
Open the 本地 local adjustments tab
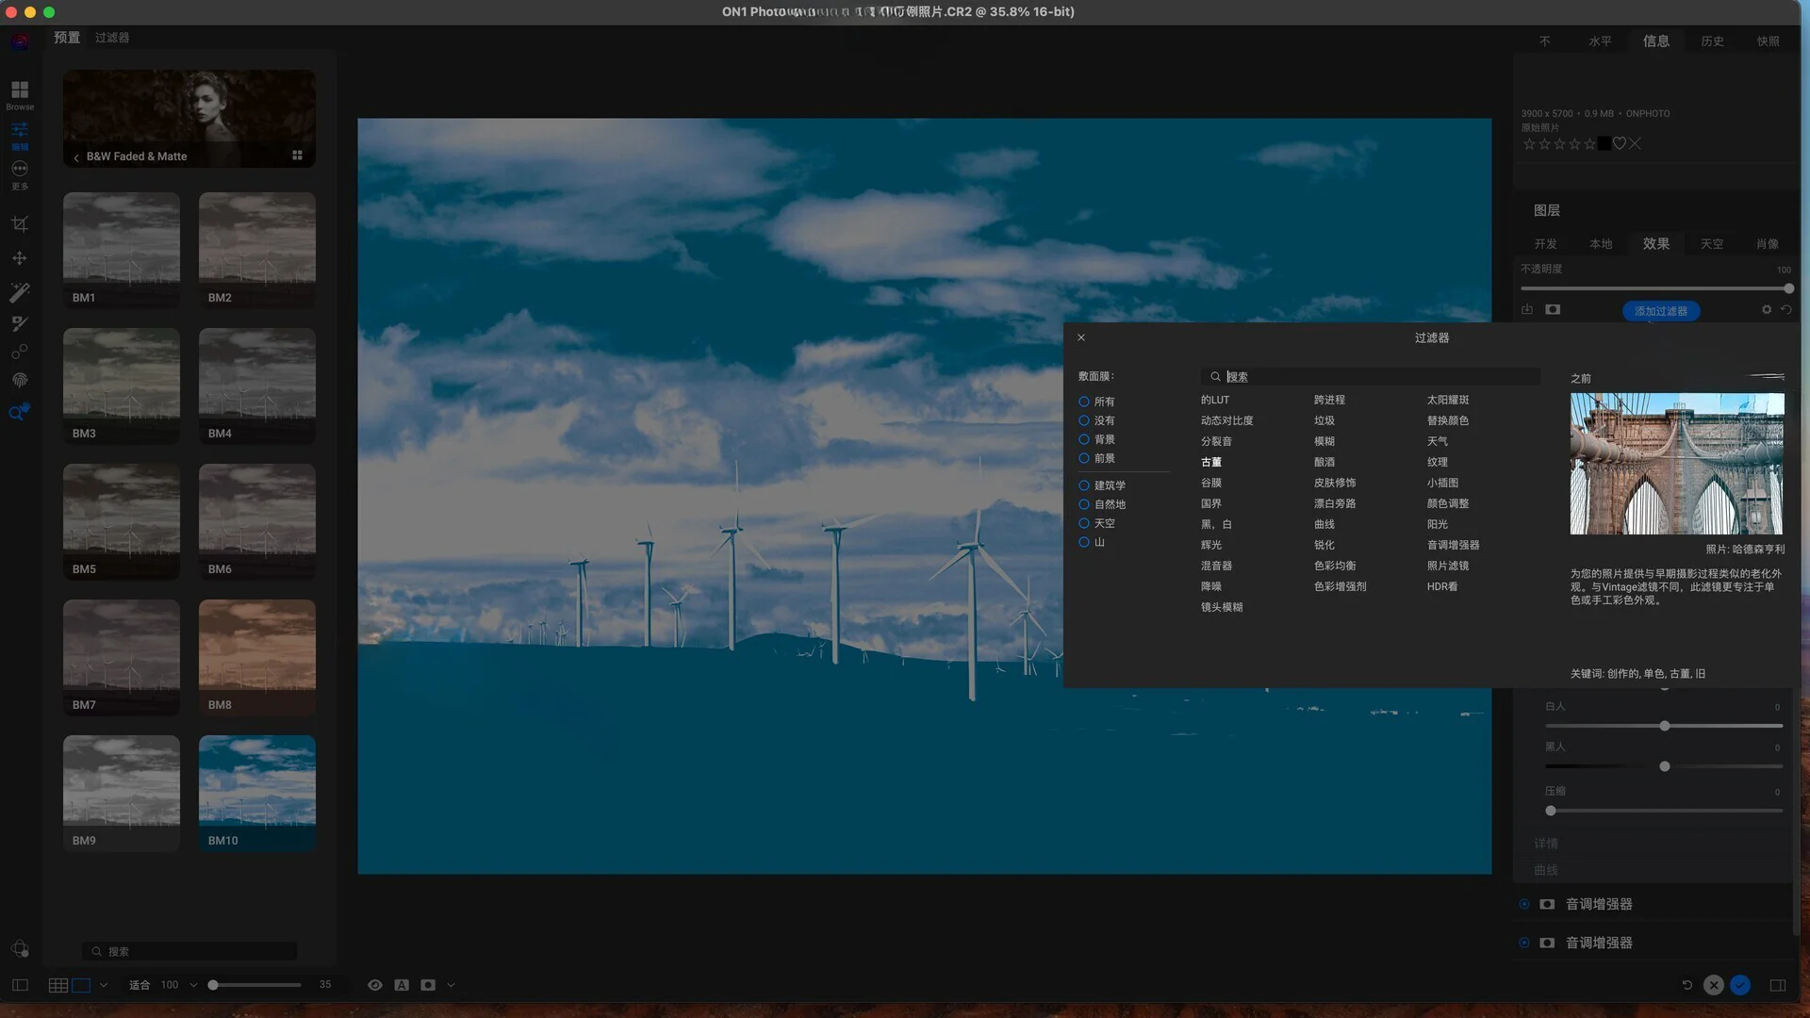click(1601, 244)
